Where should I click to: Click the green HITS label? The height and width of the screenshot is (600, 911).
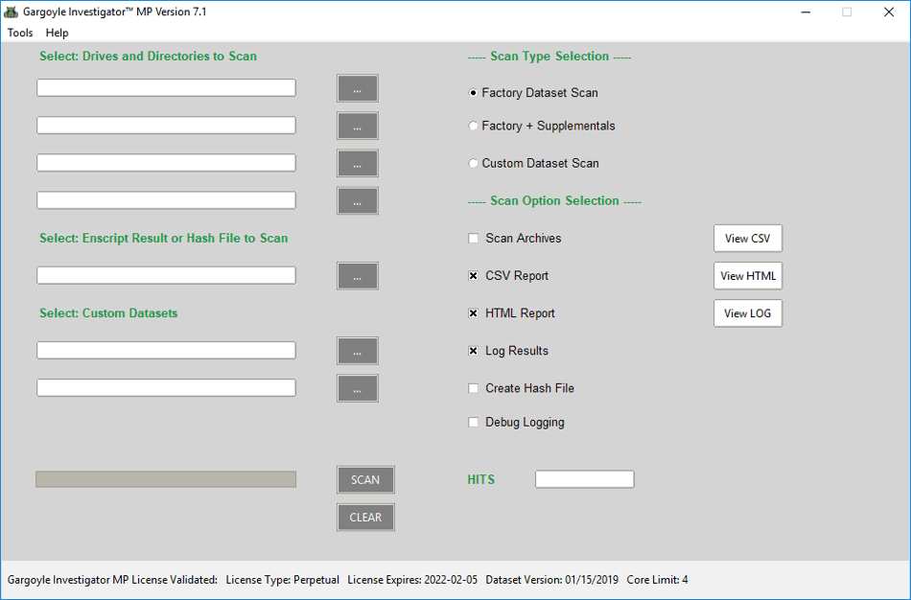pos(481,480)
